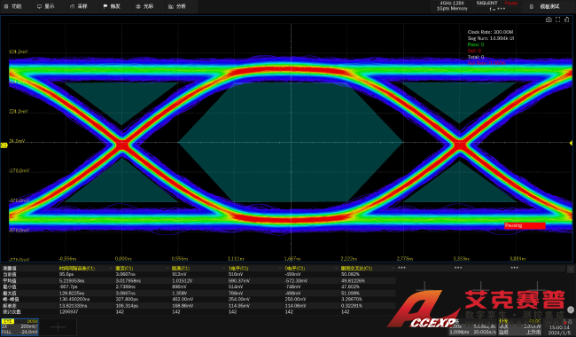Screen dimensions: 576x337
Task: Open the EYE channel descriptor box
Action: [x=19, y=326]
